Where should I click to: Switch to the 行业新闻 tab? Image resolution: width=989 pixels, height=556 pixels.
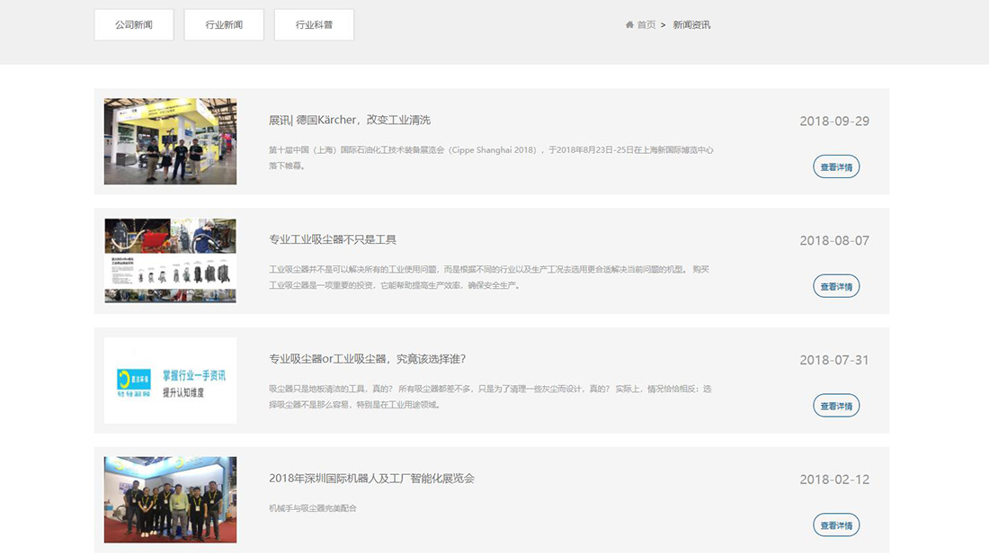[224, 24]
